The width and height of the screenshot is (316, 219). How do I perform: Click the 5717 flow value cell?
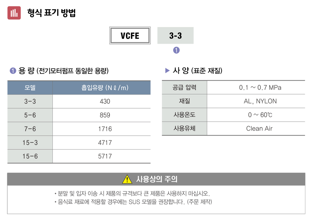tap(105, 156)
